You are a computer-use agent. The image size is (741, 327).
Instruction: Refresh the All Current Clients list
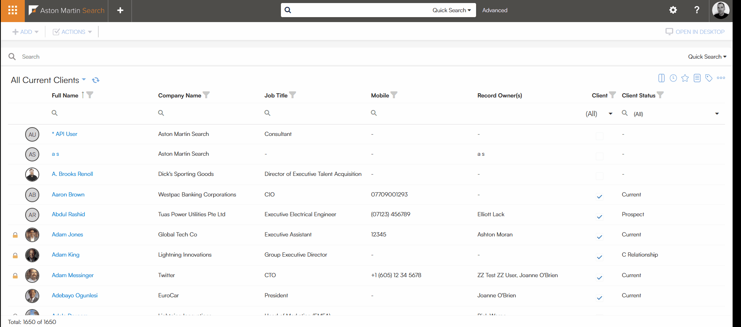[96, 80]
